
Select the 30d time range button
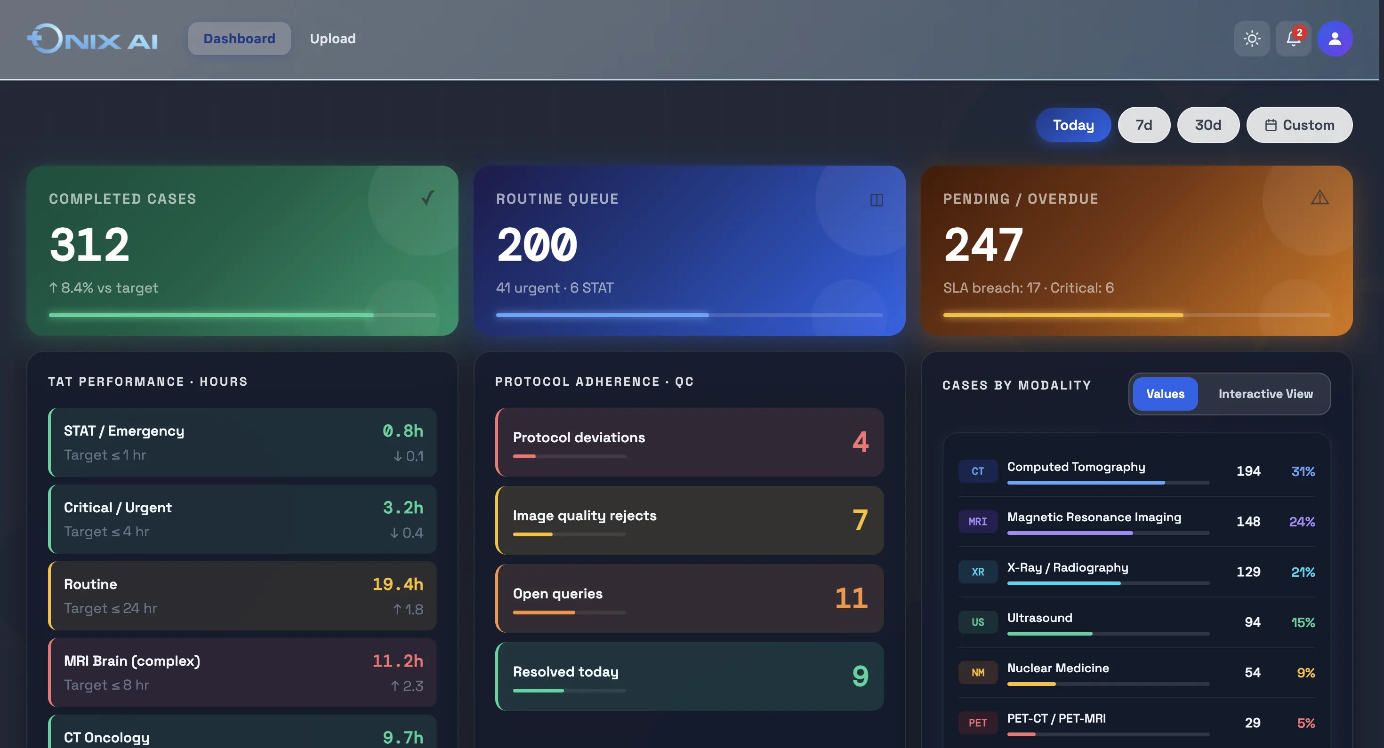tap(1208, 125)
